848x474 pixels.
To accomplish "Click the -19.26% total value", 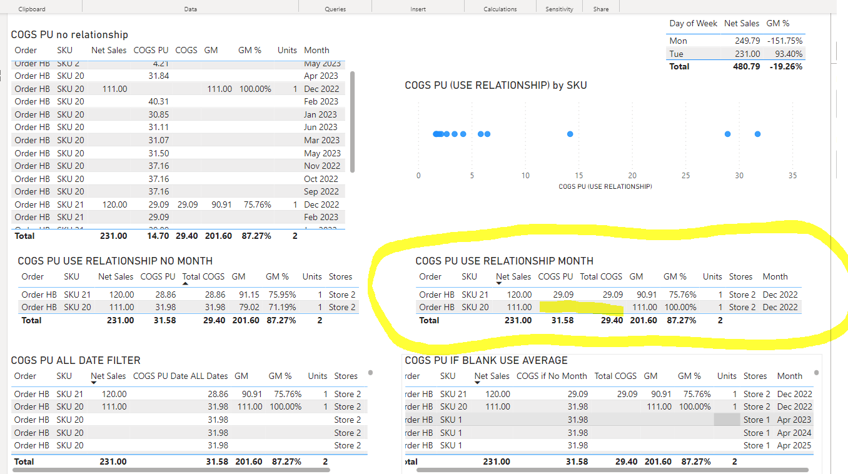I will (786, 66).
